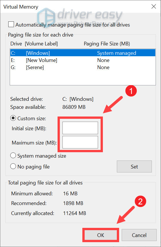The image size is (161, 247).
Task: Choose the Custom size radio option
Action: [x=13, y=118]
